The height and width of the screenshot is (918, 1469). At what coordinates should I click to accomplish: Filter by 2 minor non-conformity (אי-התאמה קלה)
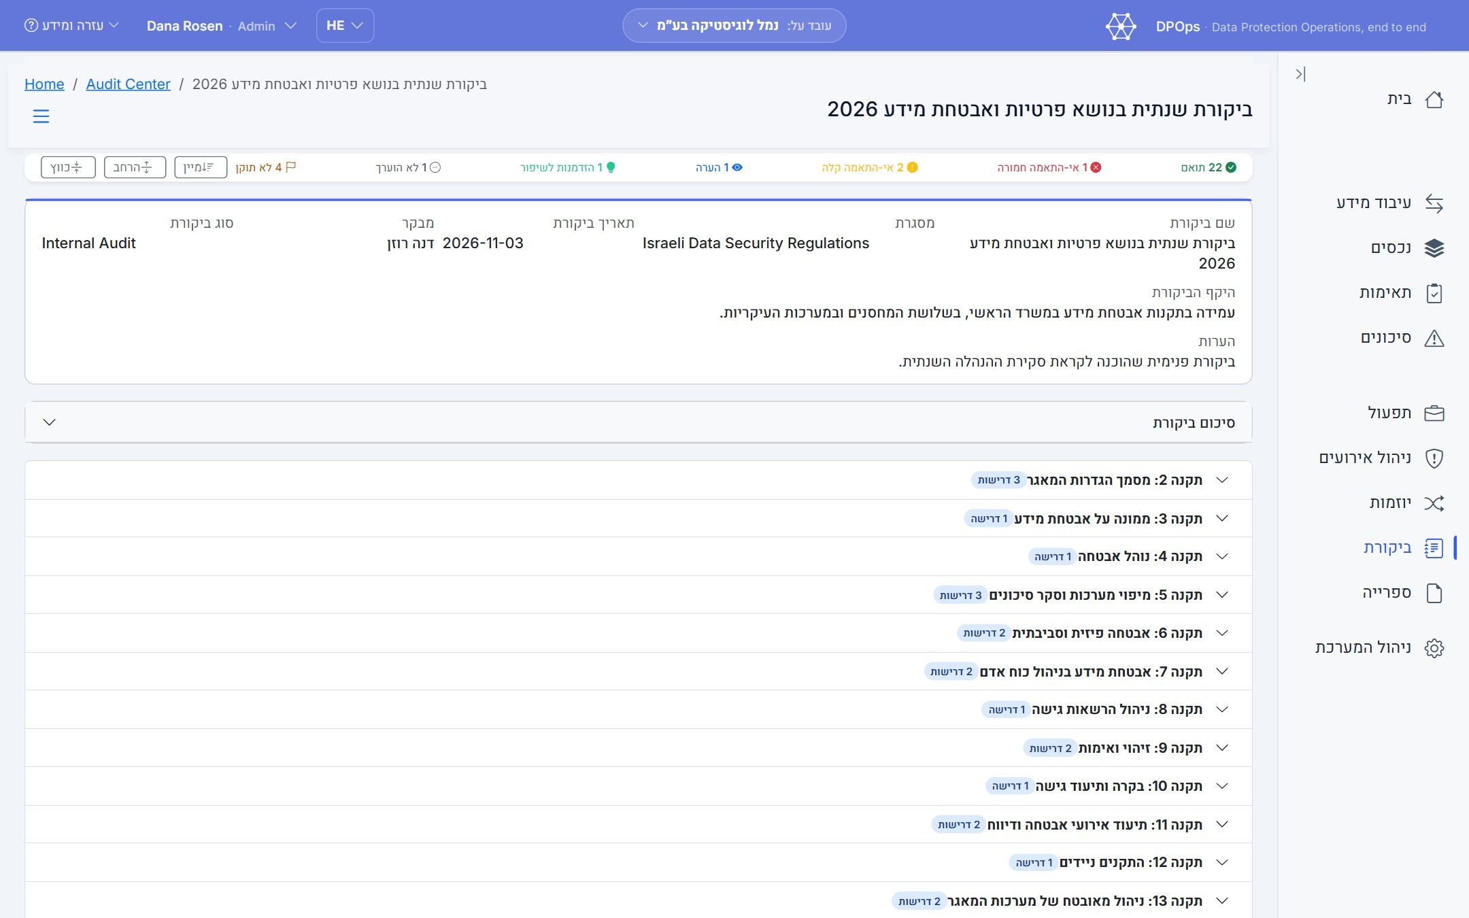(x=870, y=167)
